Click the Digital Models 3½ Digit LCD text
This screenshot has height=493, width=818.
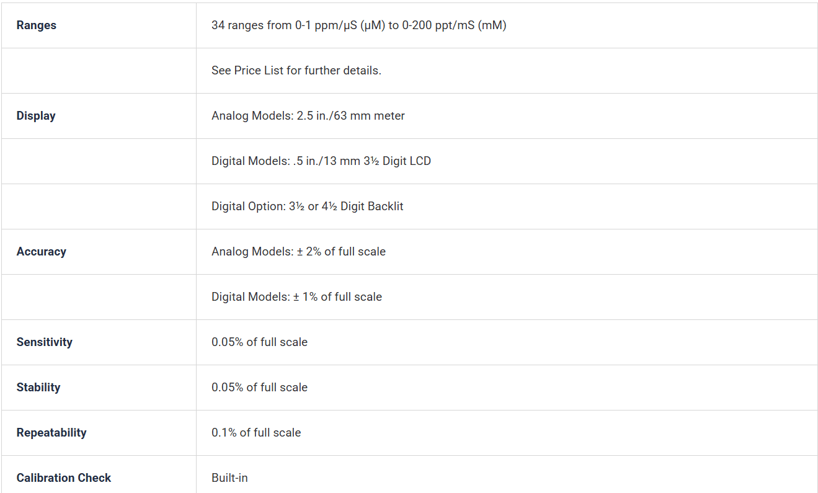(x=321, y=161)
